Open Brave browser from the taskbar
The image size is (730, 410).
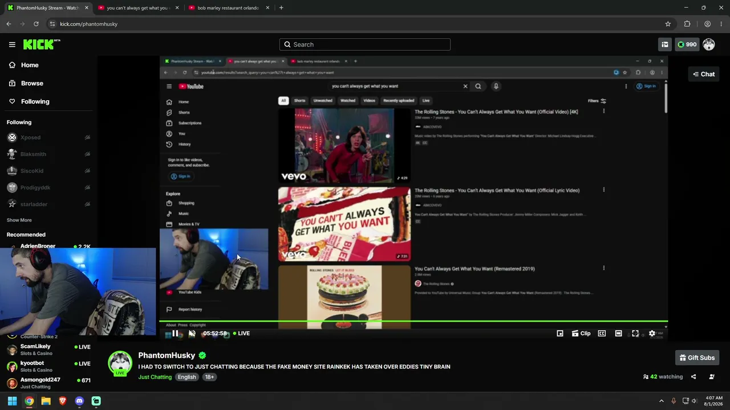[63, 401]
